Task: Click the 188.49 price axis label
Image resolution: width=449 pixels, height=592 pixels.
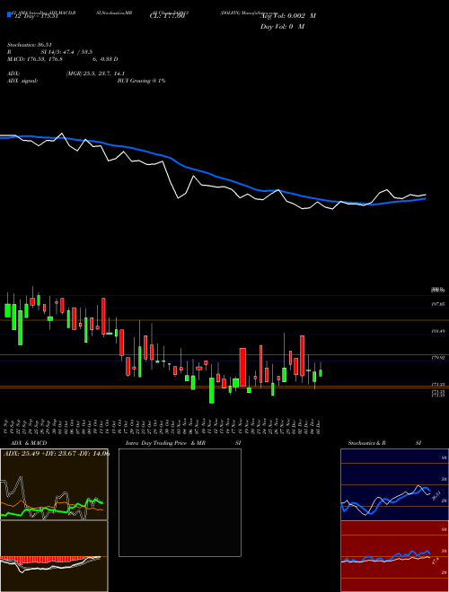Action: 438,331
